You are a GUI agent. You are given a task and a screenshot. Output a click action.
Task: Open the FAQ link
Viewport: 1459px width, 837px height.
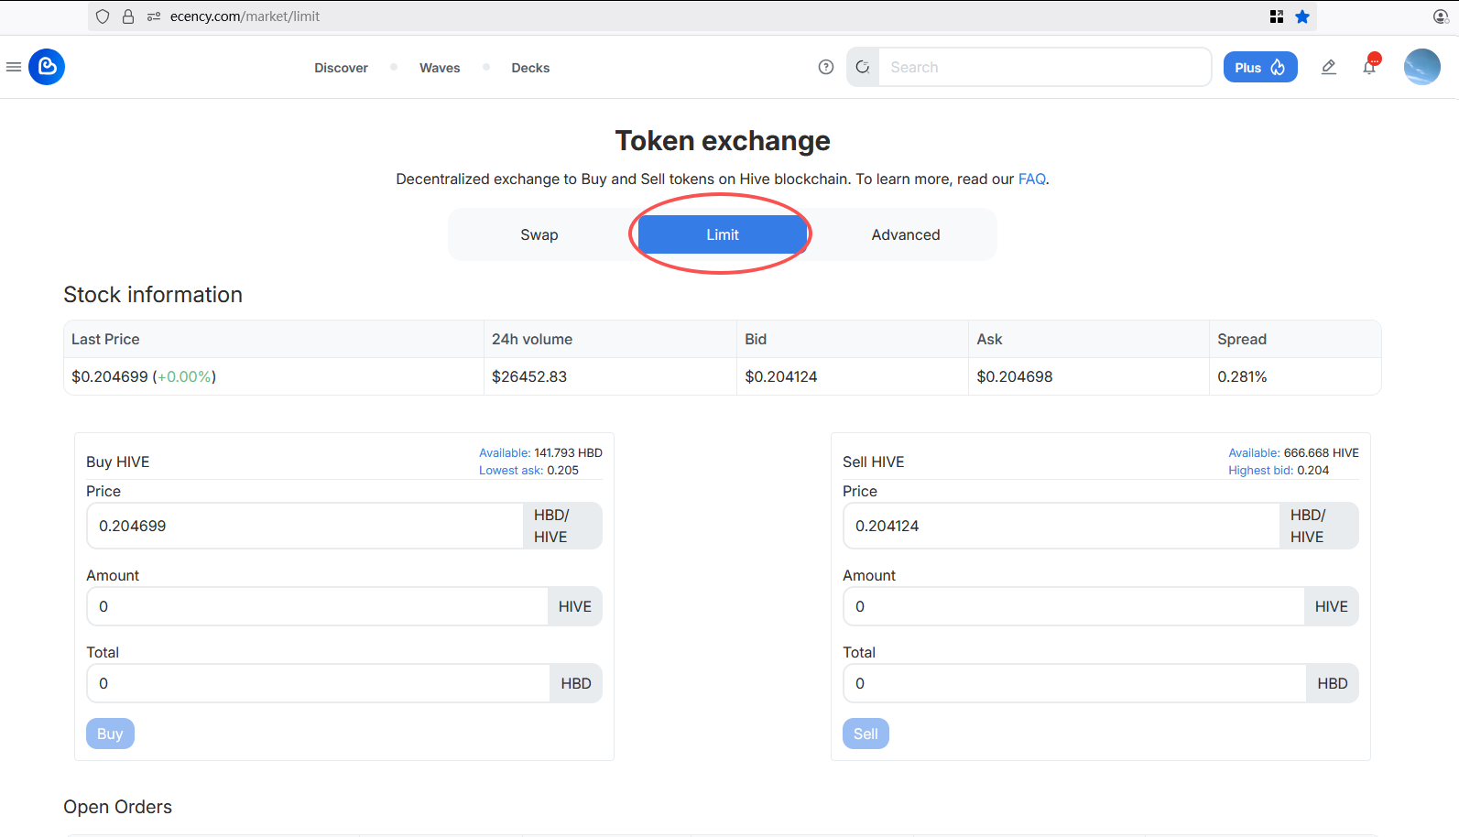(1031, 179)
